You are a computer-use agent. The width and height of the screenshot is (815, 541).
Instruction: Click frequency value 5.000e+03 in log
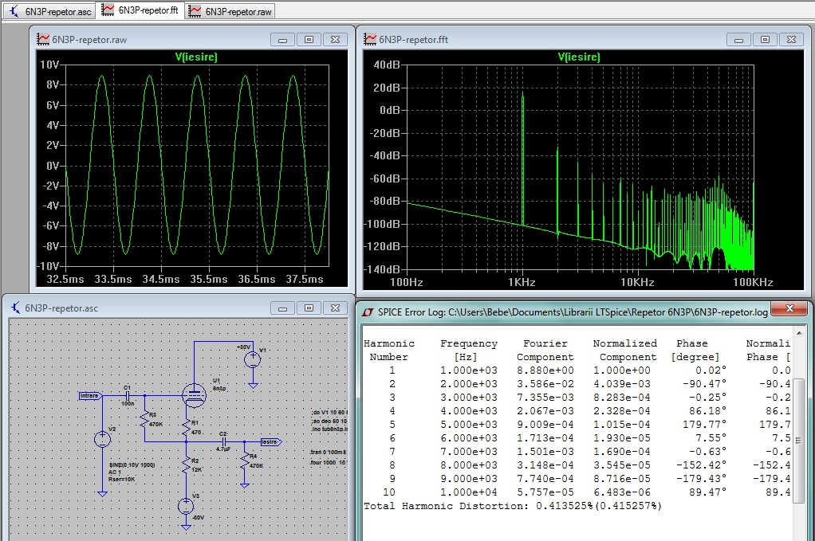point(469,424)
